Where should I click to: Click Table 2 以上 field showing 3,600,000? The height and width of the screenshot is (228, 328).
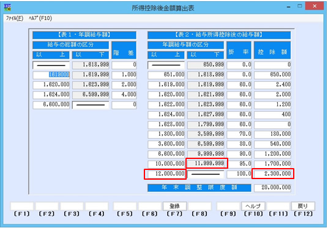[166, 144]
